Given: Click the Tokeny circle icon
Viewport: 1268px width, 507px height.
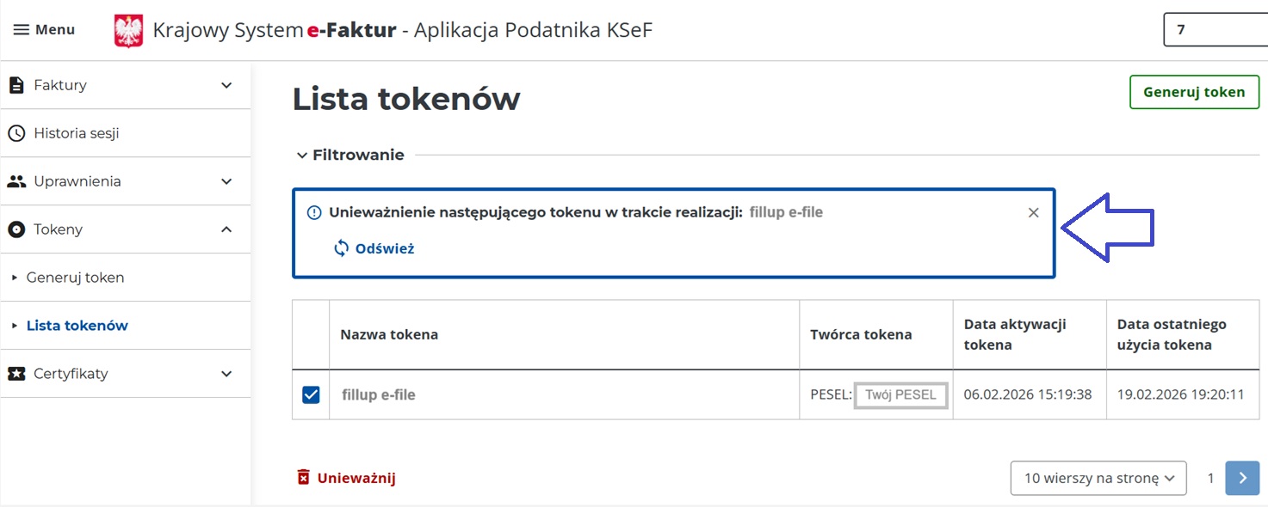Looking at the screenshot, I should [x=15, y=229].
